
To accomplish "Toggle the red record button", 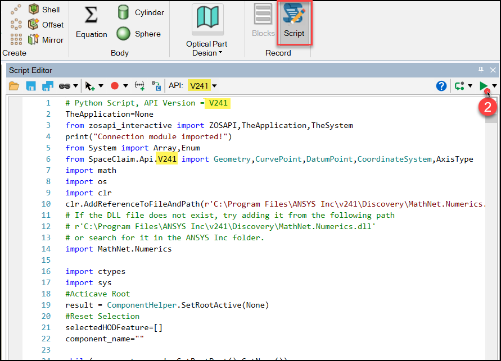I will (115, 85).
